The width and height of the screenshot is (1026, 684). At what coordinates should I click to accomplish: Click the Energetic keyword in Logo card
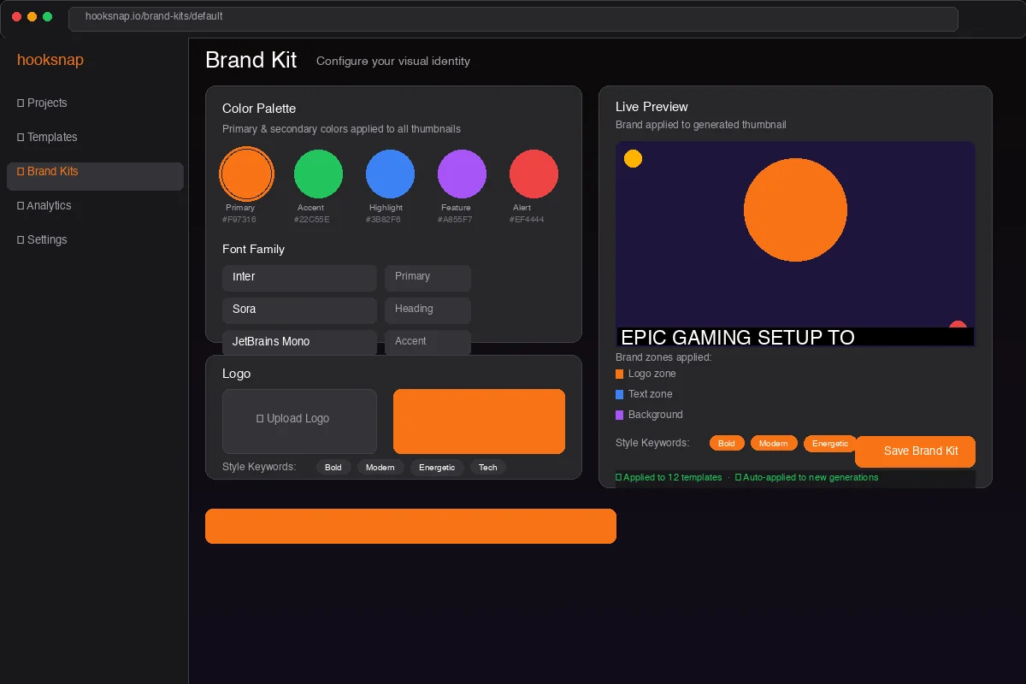[437, 468]
